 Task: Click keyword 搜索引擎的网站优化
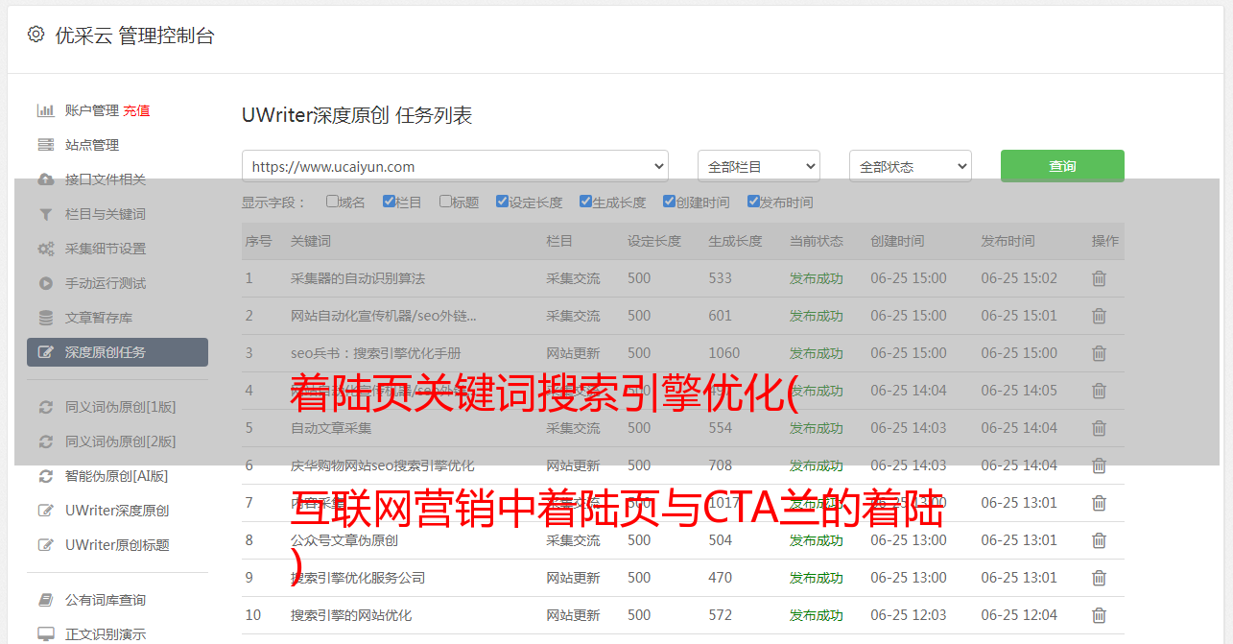coord(351,615)
